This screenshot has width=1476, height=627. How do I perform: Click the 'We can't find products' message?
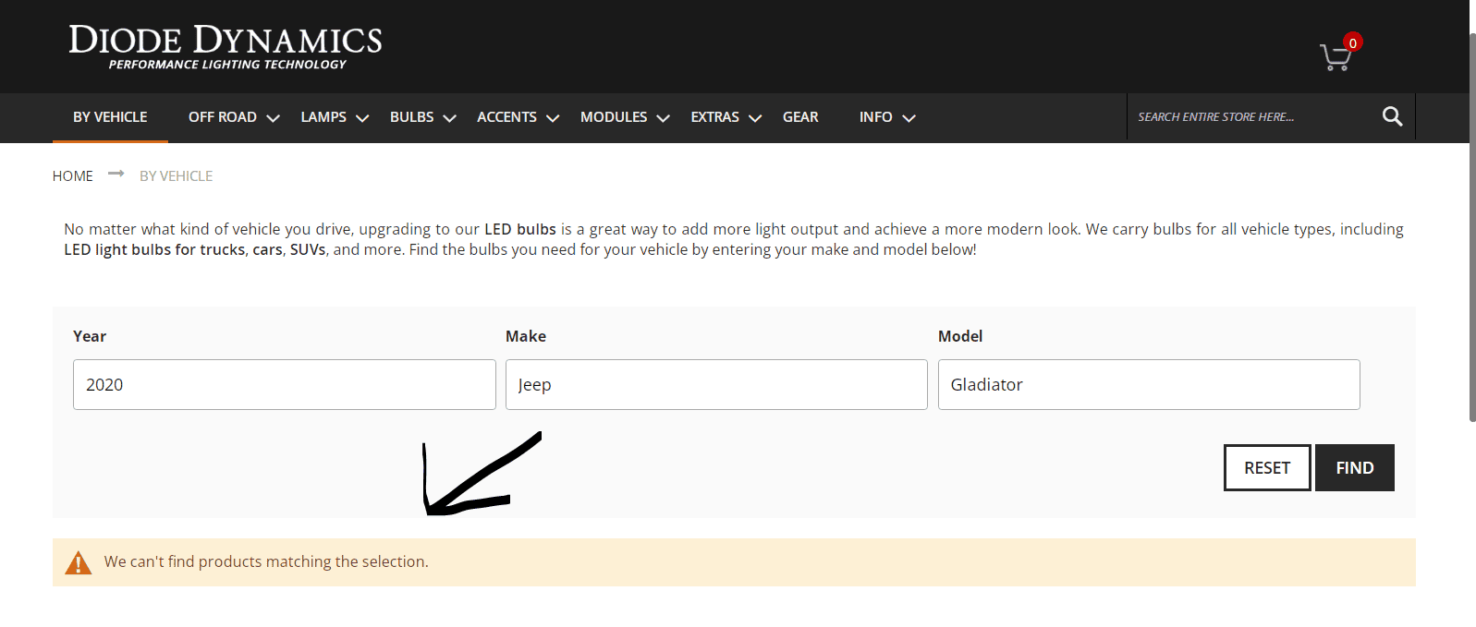click(x=266, y=561)
